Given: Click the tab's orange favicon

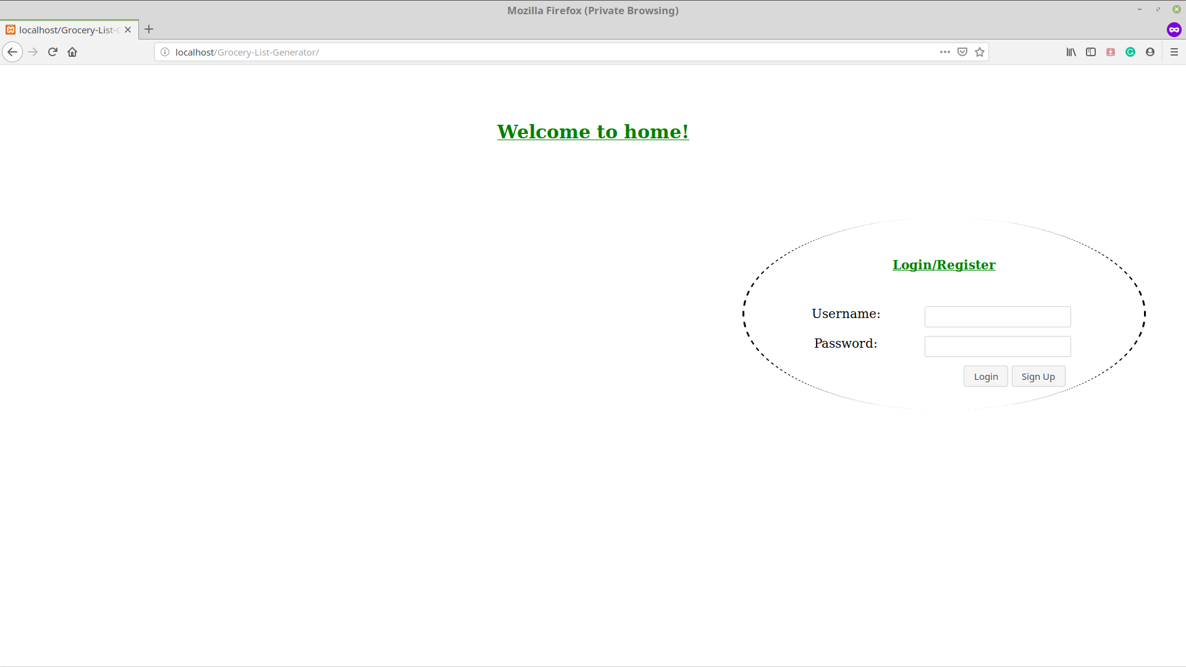Looking at the screenshot, I should 11,30.
